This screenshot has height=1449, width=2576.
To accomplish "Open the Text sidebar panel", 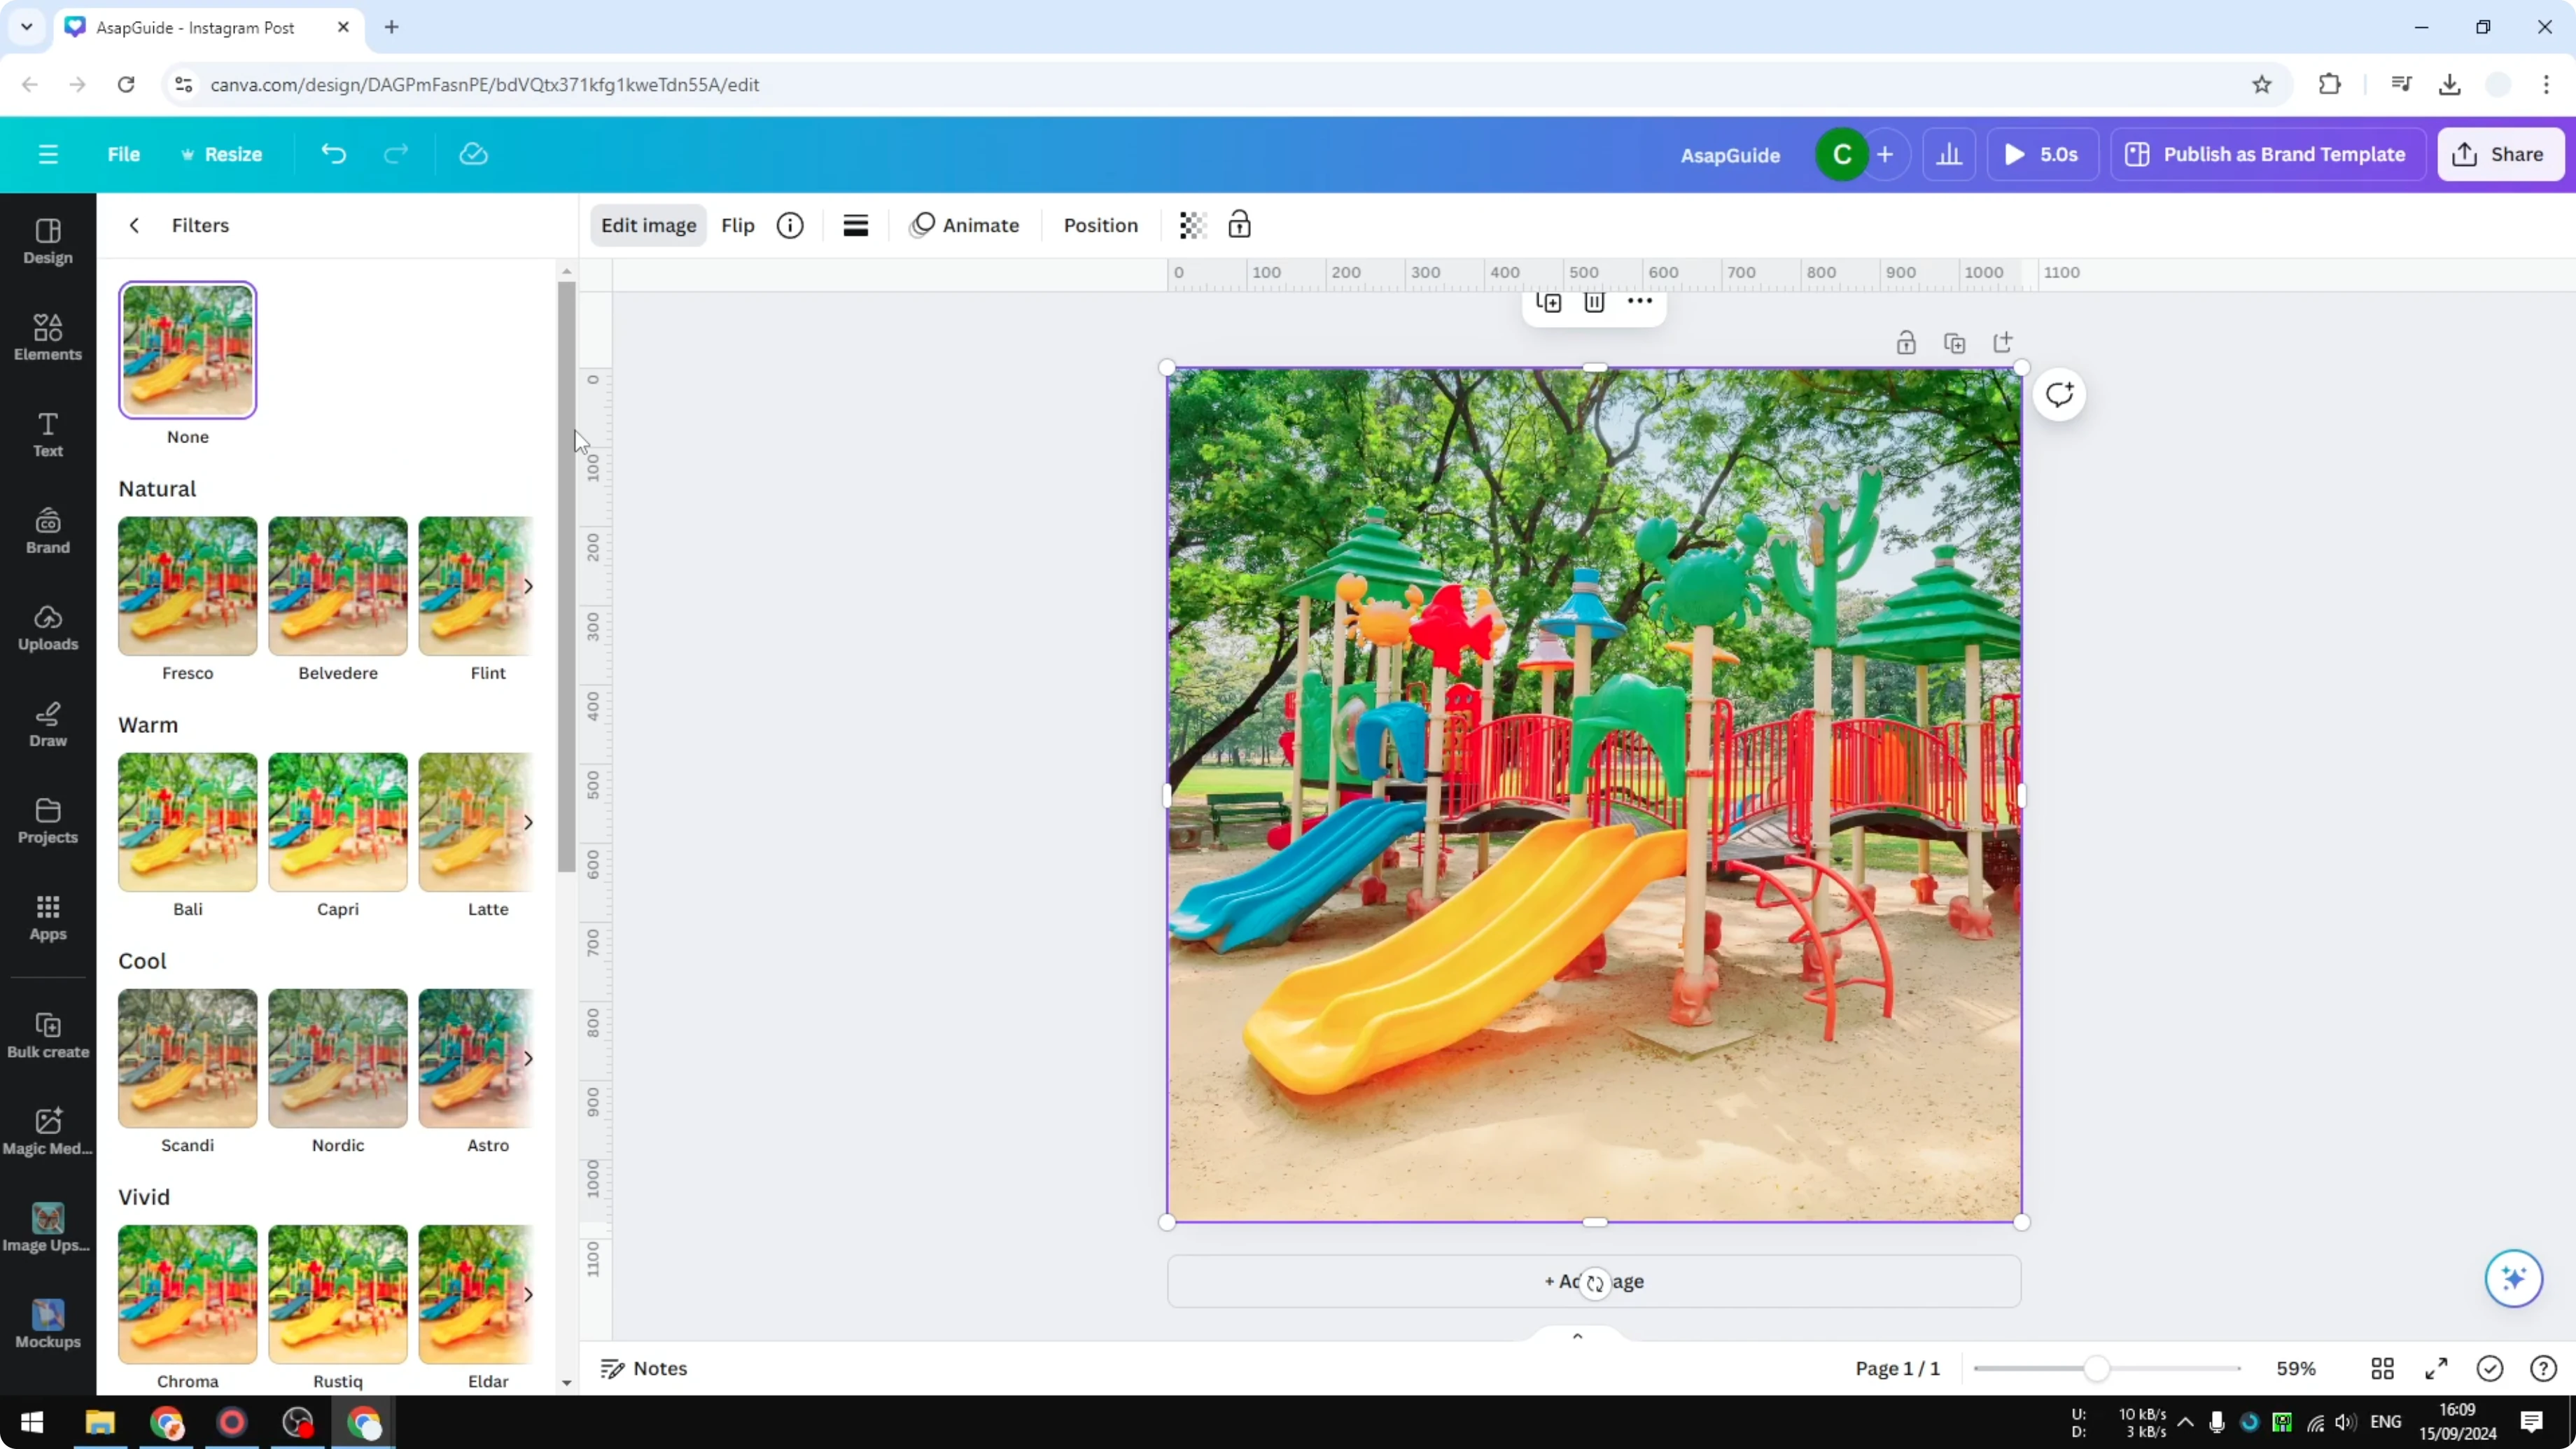I will (48, 435).
